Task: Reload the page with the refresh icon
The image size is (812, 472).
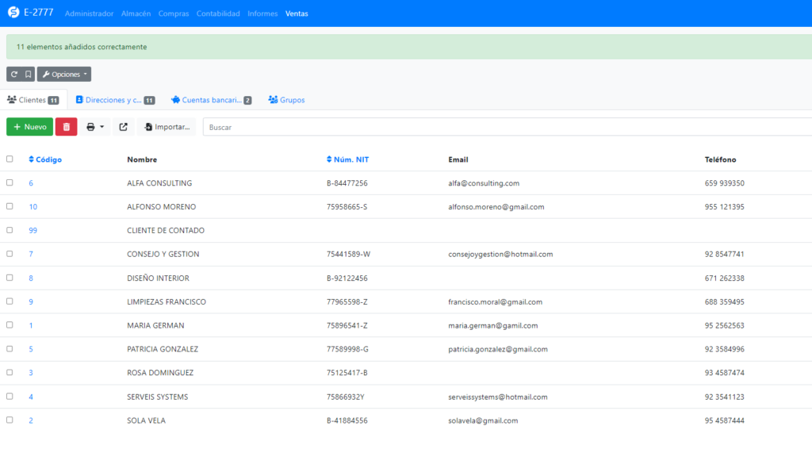Action: (x=13, y=74)
